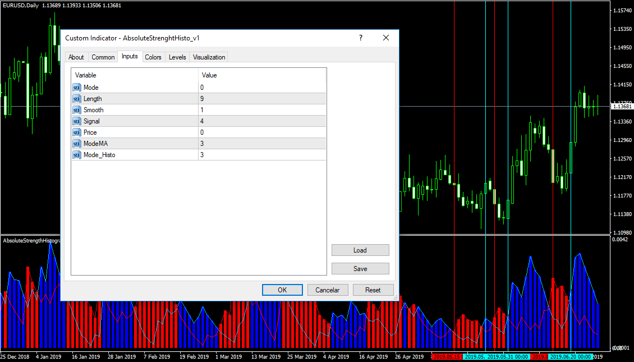Viewport: 634px width, 362px height.
Task: Select the Mode_Histo variable name
Action: [x=99, y=155]
